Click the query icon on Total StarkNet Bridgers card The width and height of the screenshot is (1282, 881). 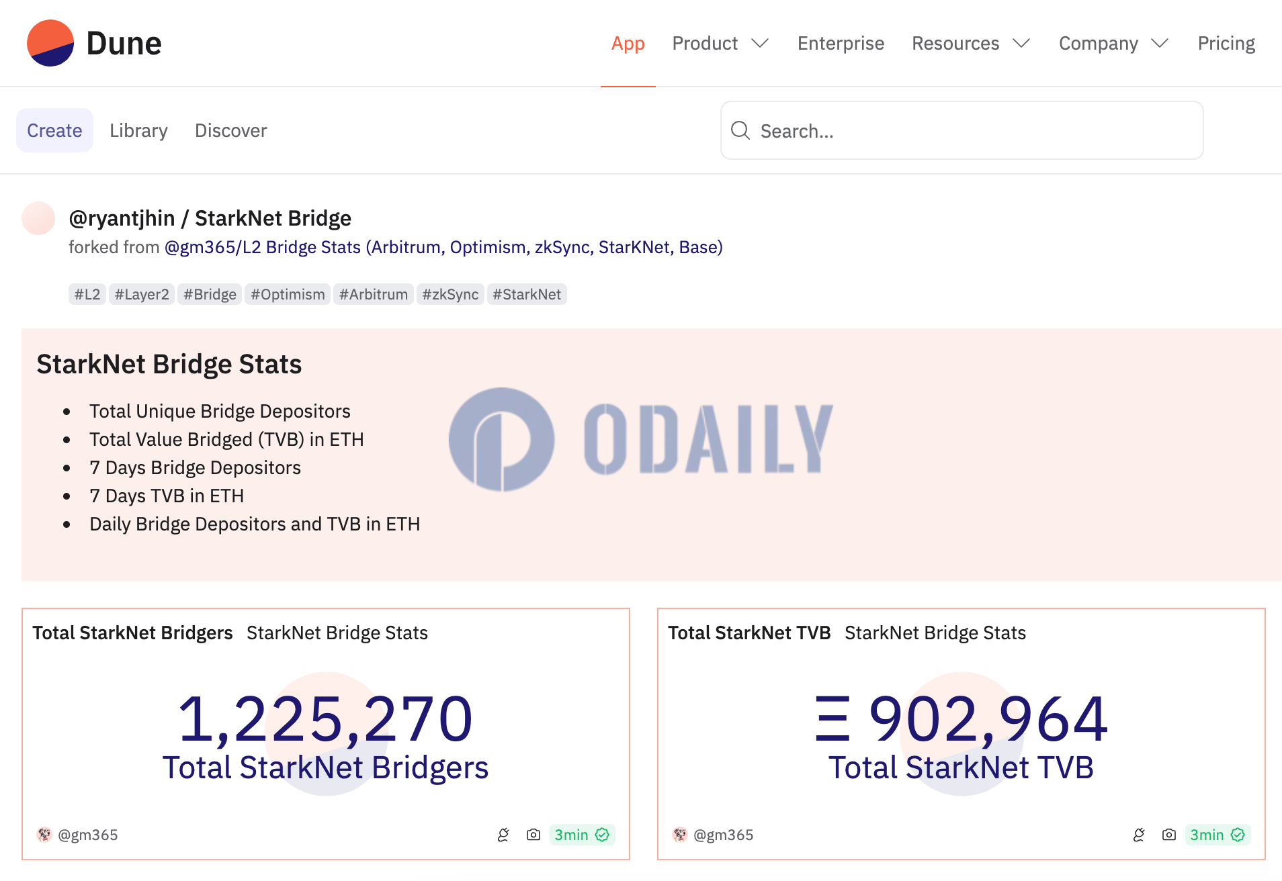pyautogui.click(x=503, y=835)
